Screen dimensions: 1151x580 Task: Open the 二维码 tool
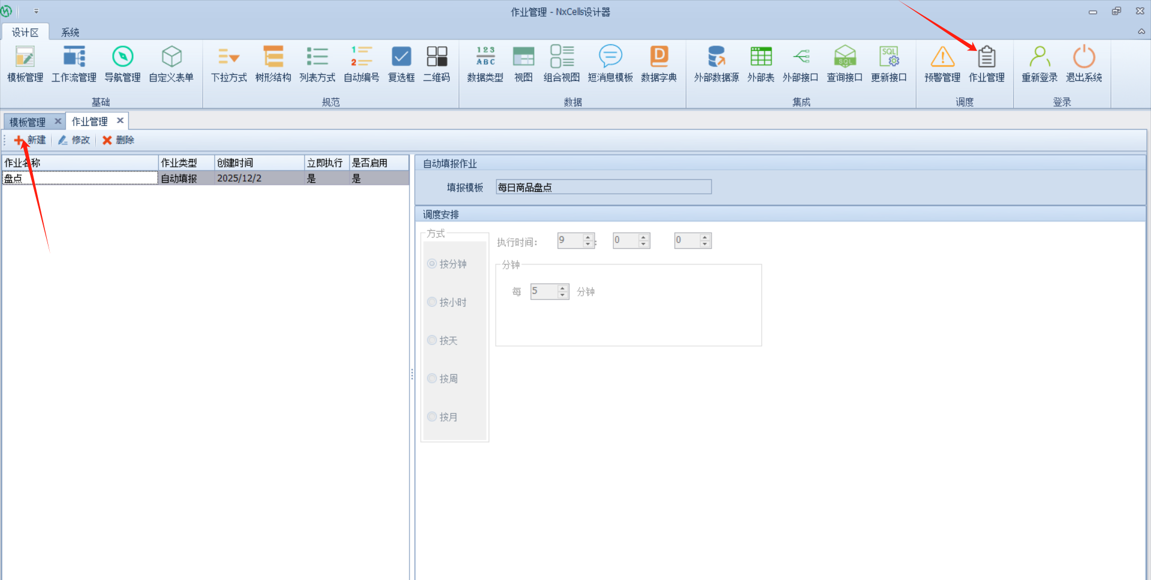coord(436,64)
